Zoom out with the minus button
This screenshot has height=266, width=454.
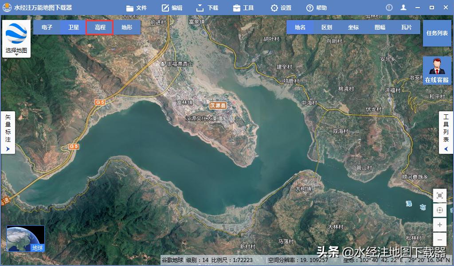click(439, 240)
